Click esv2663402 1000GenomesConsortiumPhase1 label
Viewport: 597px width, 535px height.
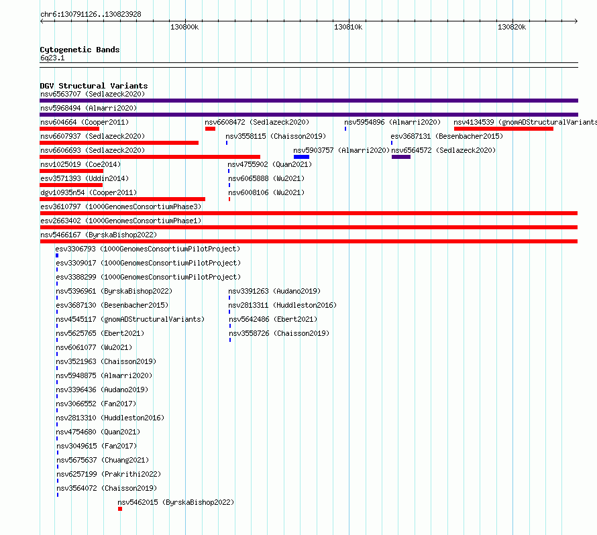click(x=121, y=221)
